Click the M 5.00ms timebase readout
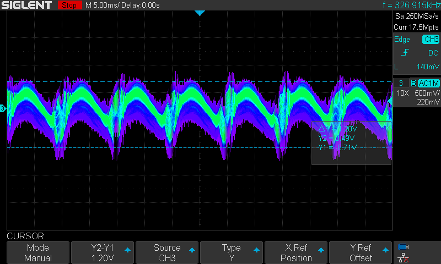Screen dimensions: 441x264 103,5
